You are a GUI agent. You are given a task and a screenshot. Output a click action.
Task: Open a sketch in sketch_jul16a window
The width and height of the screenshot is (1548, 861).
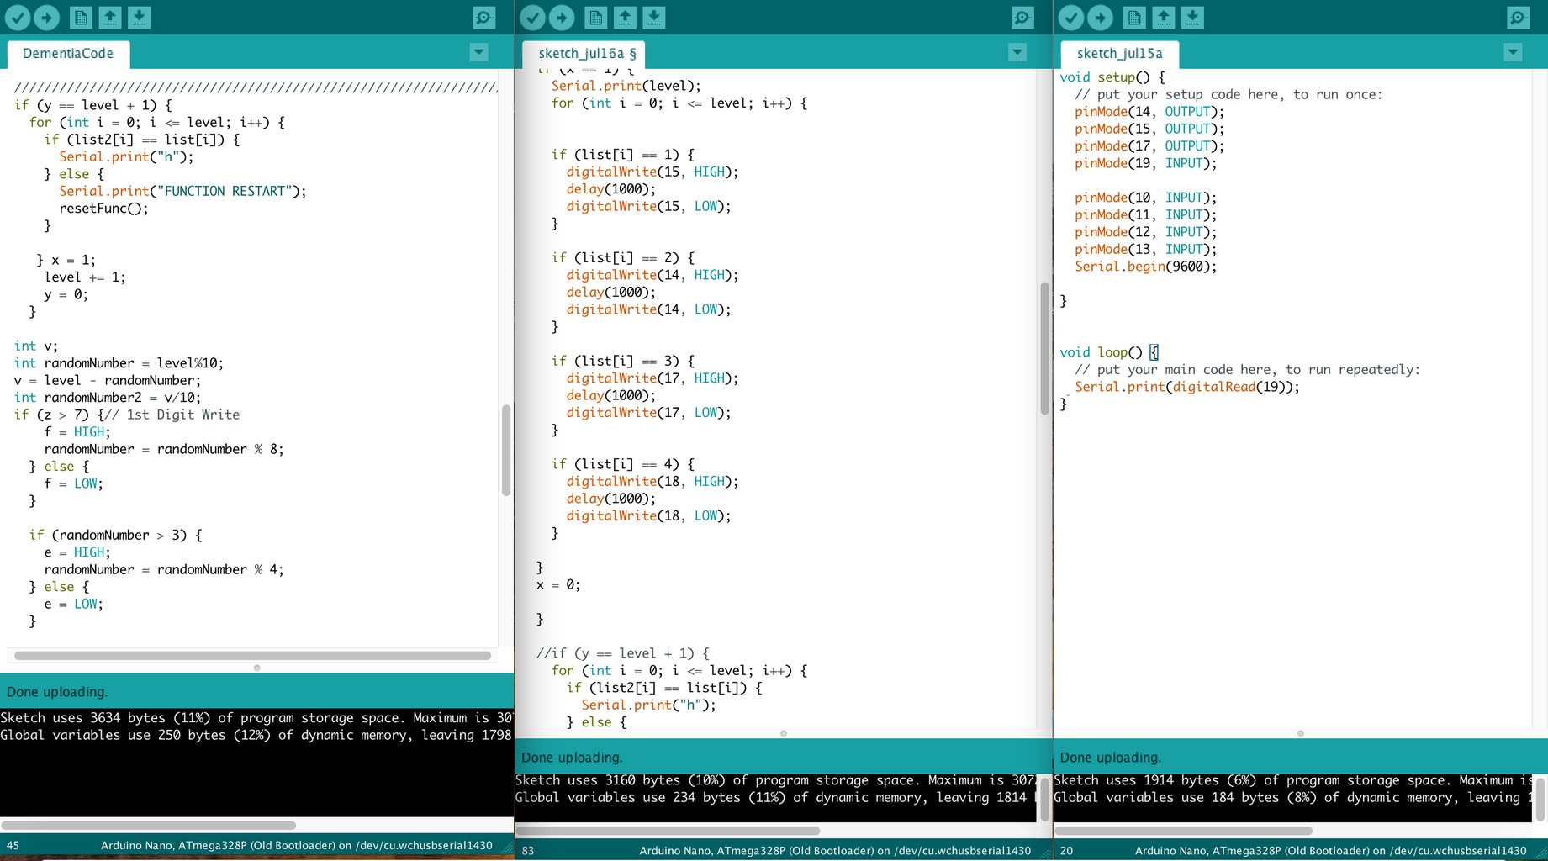point(625,17)
